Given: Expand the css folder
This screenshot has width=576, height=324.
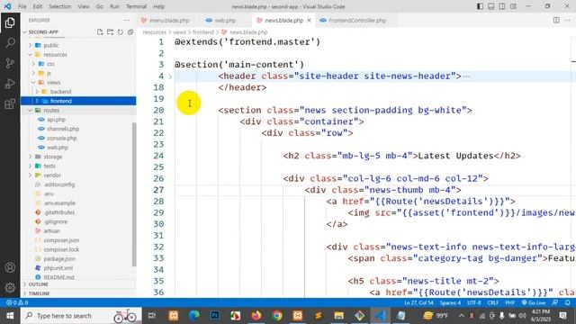Looking at the screenshot, I should [78, 64].
